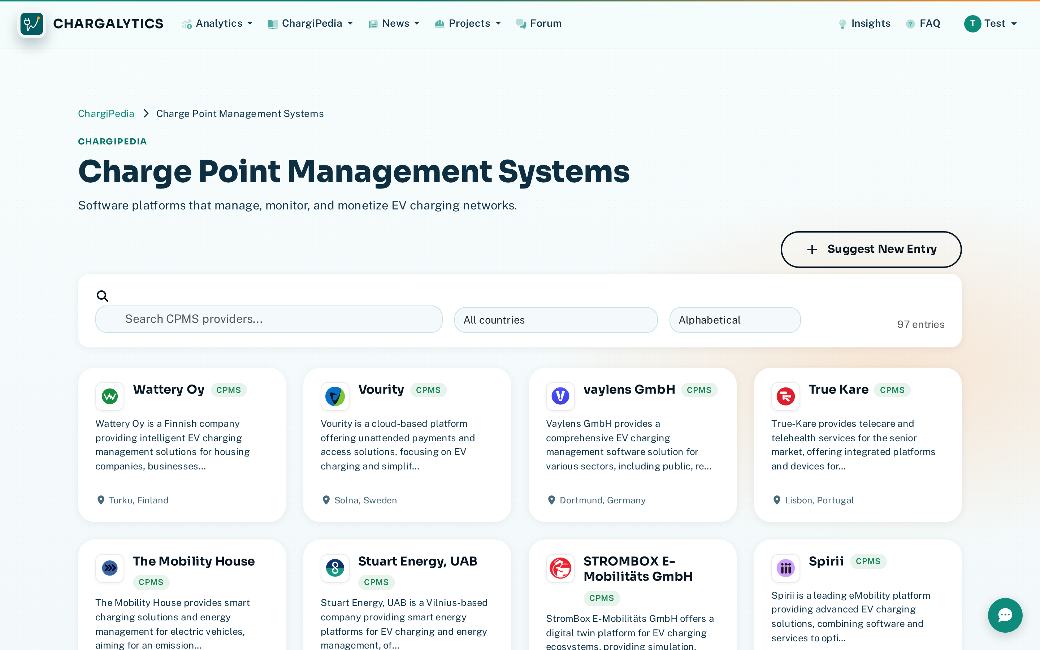This screenshot has width=1040, height=650.
Task: Click the STROMBOX logo
Action: point(560,568)
